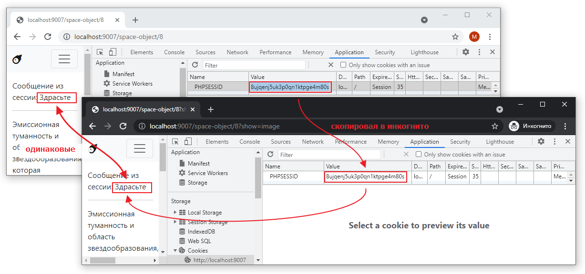
Task: Expand Local Storage tree node
Action: point(175,213)
